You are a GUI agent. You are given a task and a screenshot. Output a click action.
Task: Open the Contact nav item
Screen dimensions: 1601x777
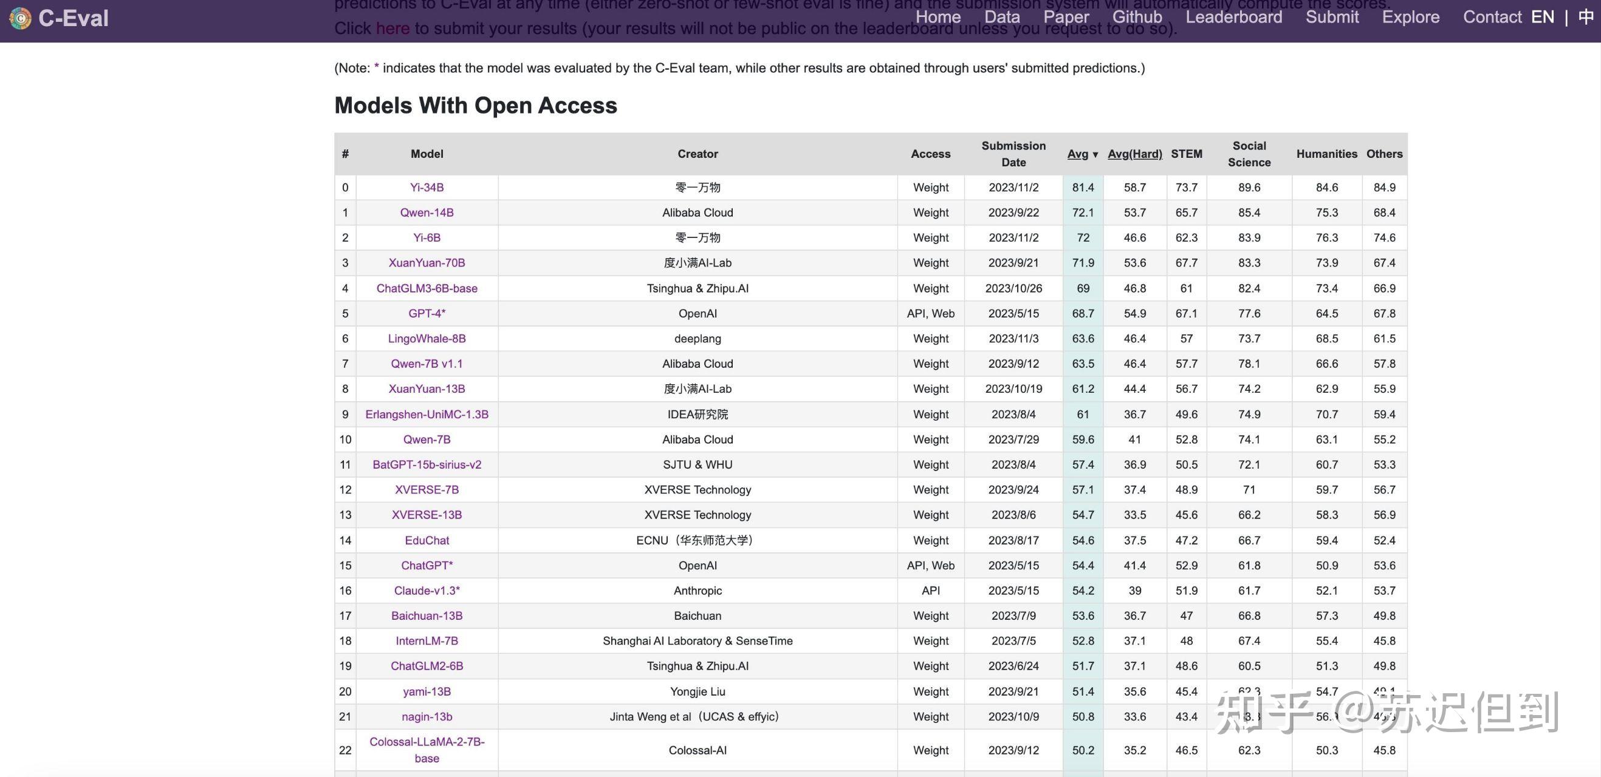coord(1492,17)
